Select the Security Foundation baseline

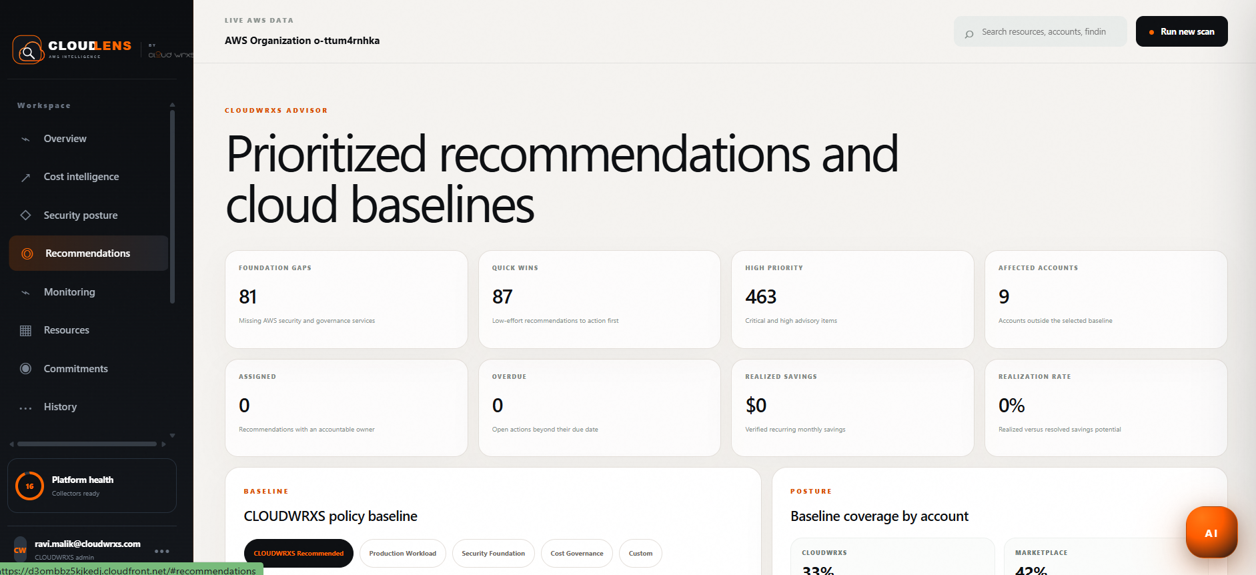click(494, 553)
